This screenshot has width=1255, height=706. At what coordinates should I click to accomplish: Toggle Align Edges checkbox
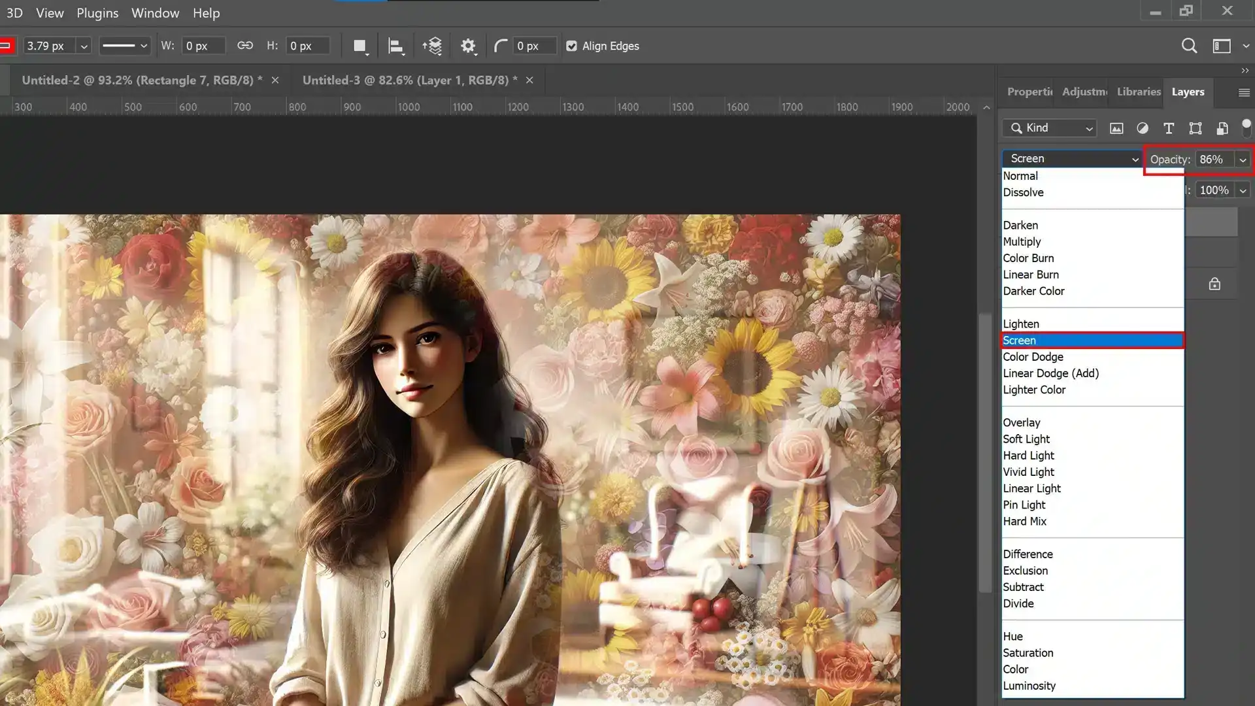(571, 46)
